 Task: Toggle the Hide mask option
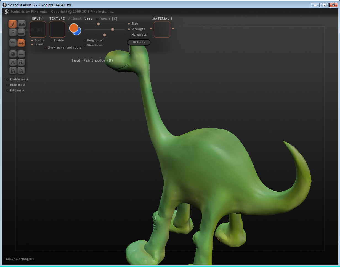[x=7, y=85]
